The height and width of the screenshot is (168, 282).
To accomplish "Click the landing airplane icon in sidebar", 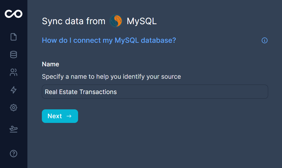I will pos(14,129).
